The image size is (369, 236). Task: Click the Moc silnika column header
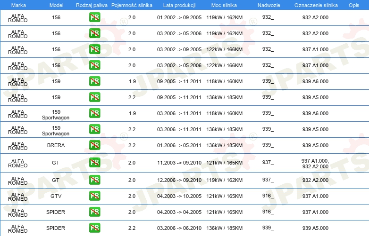pyautogui.click(x=224, y=5)
